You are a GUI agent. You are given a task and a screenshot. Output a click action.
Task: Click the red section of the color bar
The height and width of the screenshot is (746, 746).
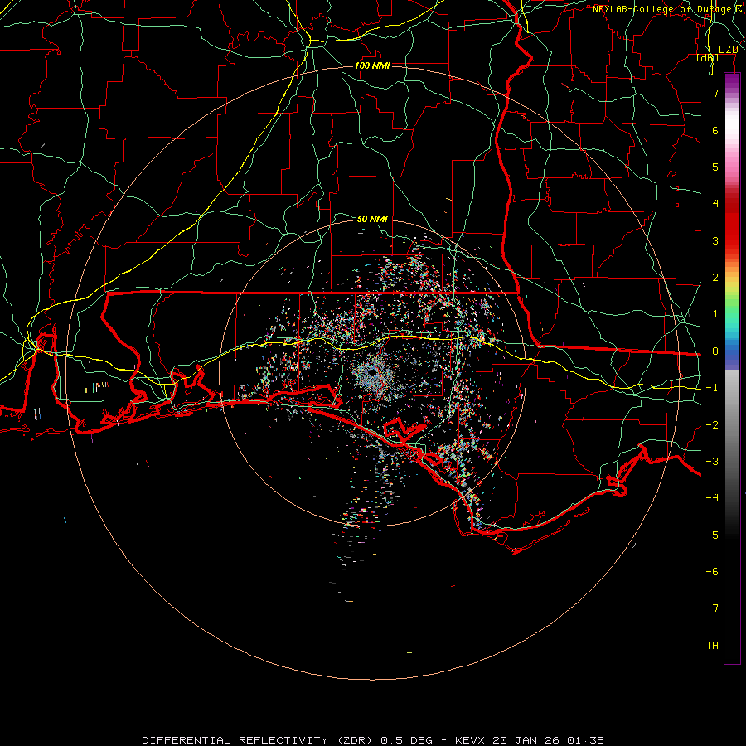point(732,224)
